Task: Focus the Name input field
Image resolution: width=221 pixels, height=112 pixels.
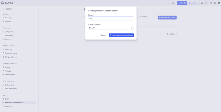Action: pyautogui.click(x=111, y=19)
